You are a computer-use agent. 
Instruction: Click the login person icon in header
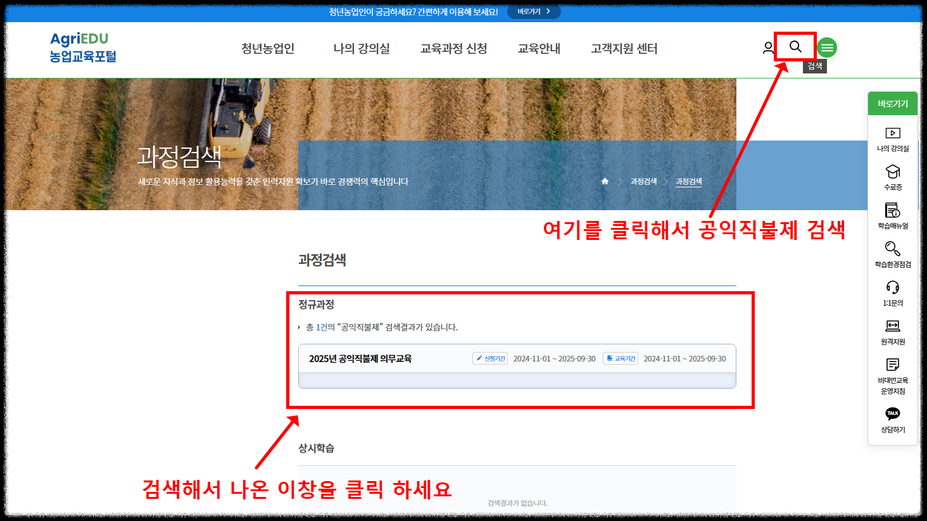coord(768,47)
